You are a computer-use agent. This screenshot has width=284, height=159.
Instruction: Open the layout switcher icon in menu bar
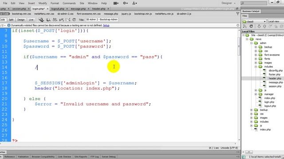coord(116,3)
